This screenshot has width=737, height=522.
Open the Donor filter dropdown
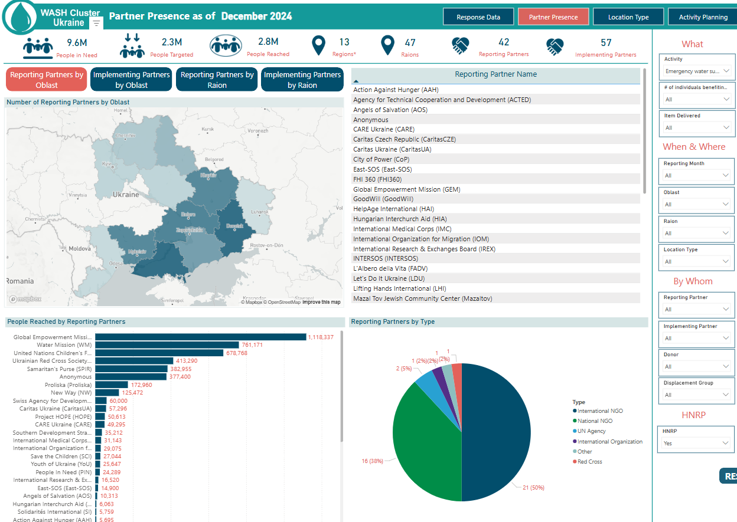(x=697, y=366)
